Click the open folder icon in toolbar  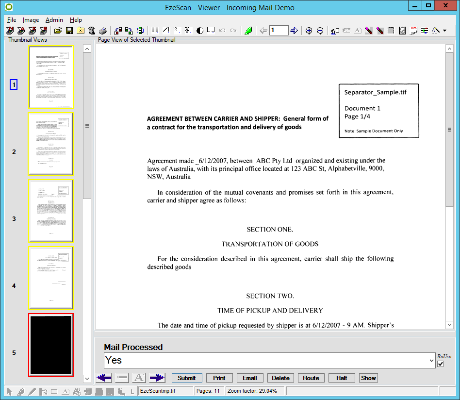tap(58, 31)
